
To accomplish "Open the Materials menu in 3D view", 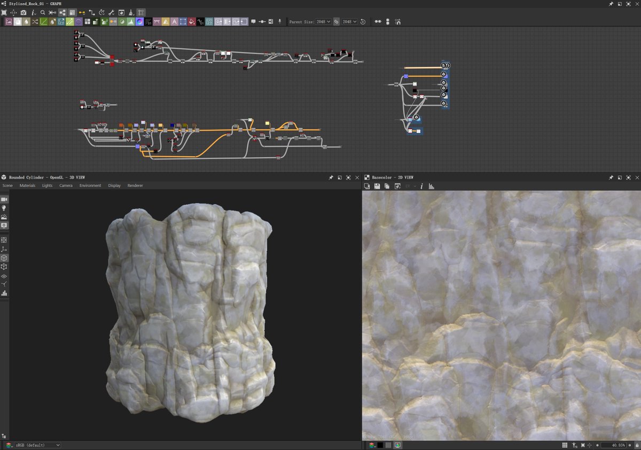I will [x=27, y=185].
